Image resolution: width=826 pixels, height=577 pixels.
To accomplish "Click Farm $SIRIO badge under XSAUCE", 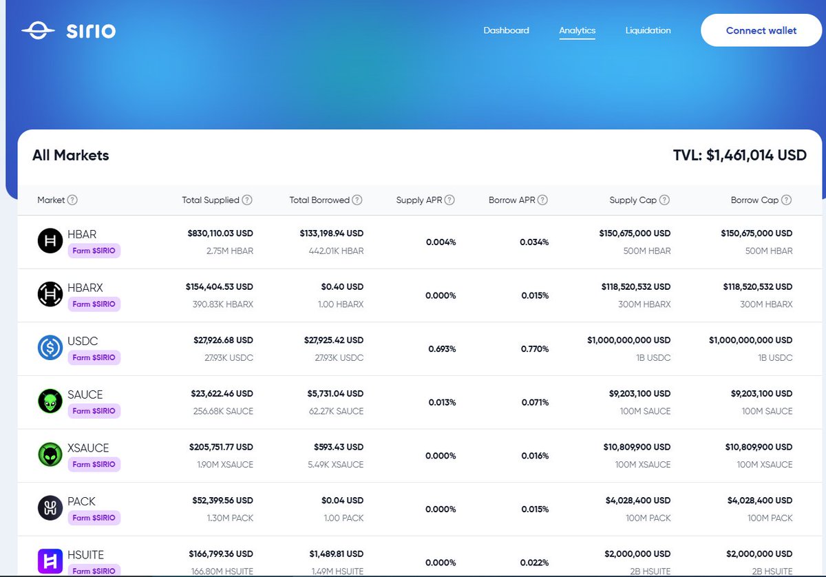I will (x=94, y=464).
